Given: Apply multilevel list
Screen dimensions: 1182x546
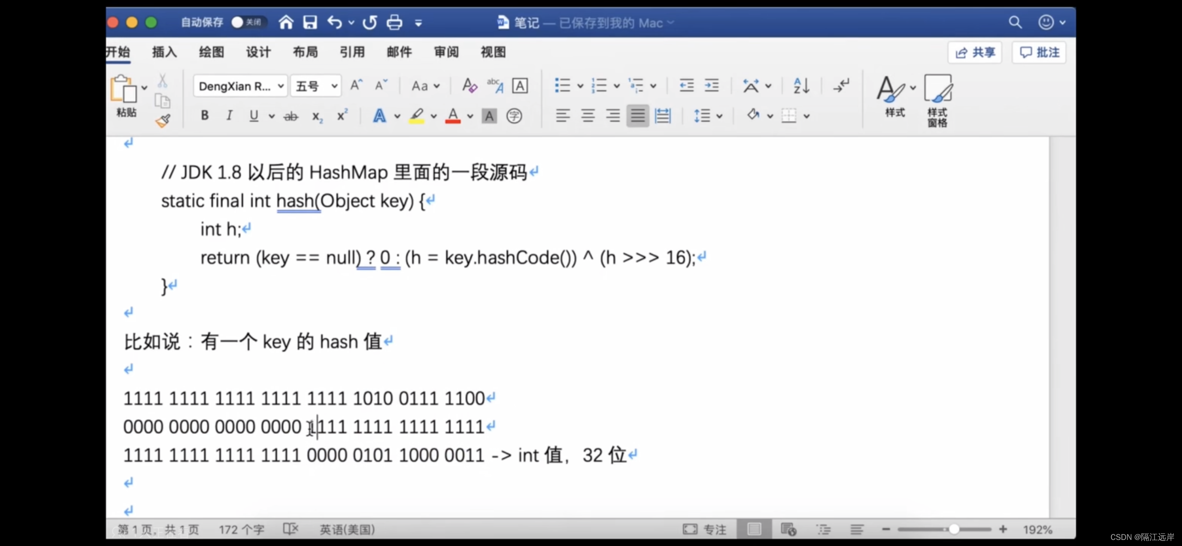Looking at the screenshot, I should pyautogui.click(x=636, y=85).
